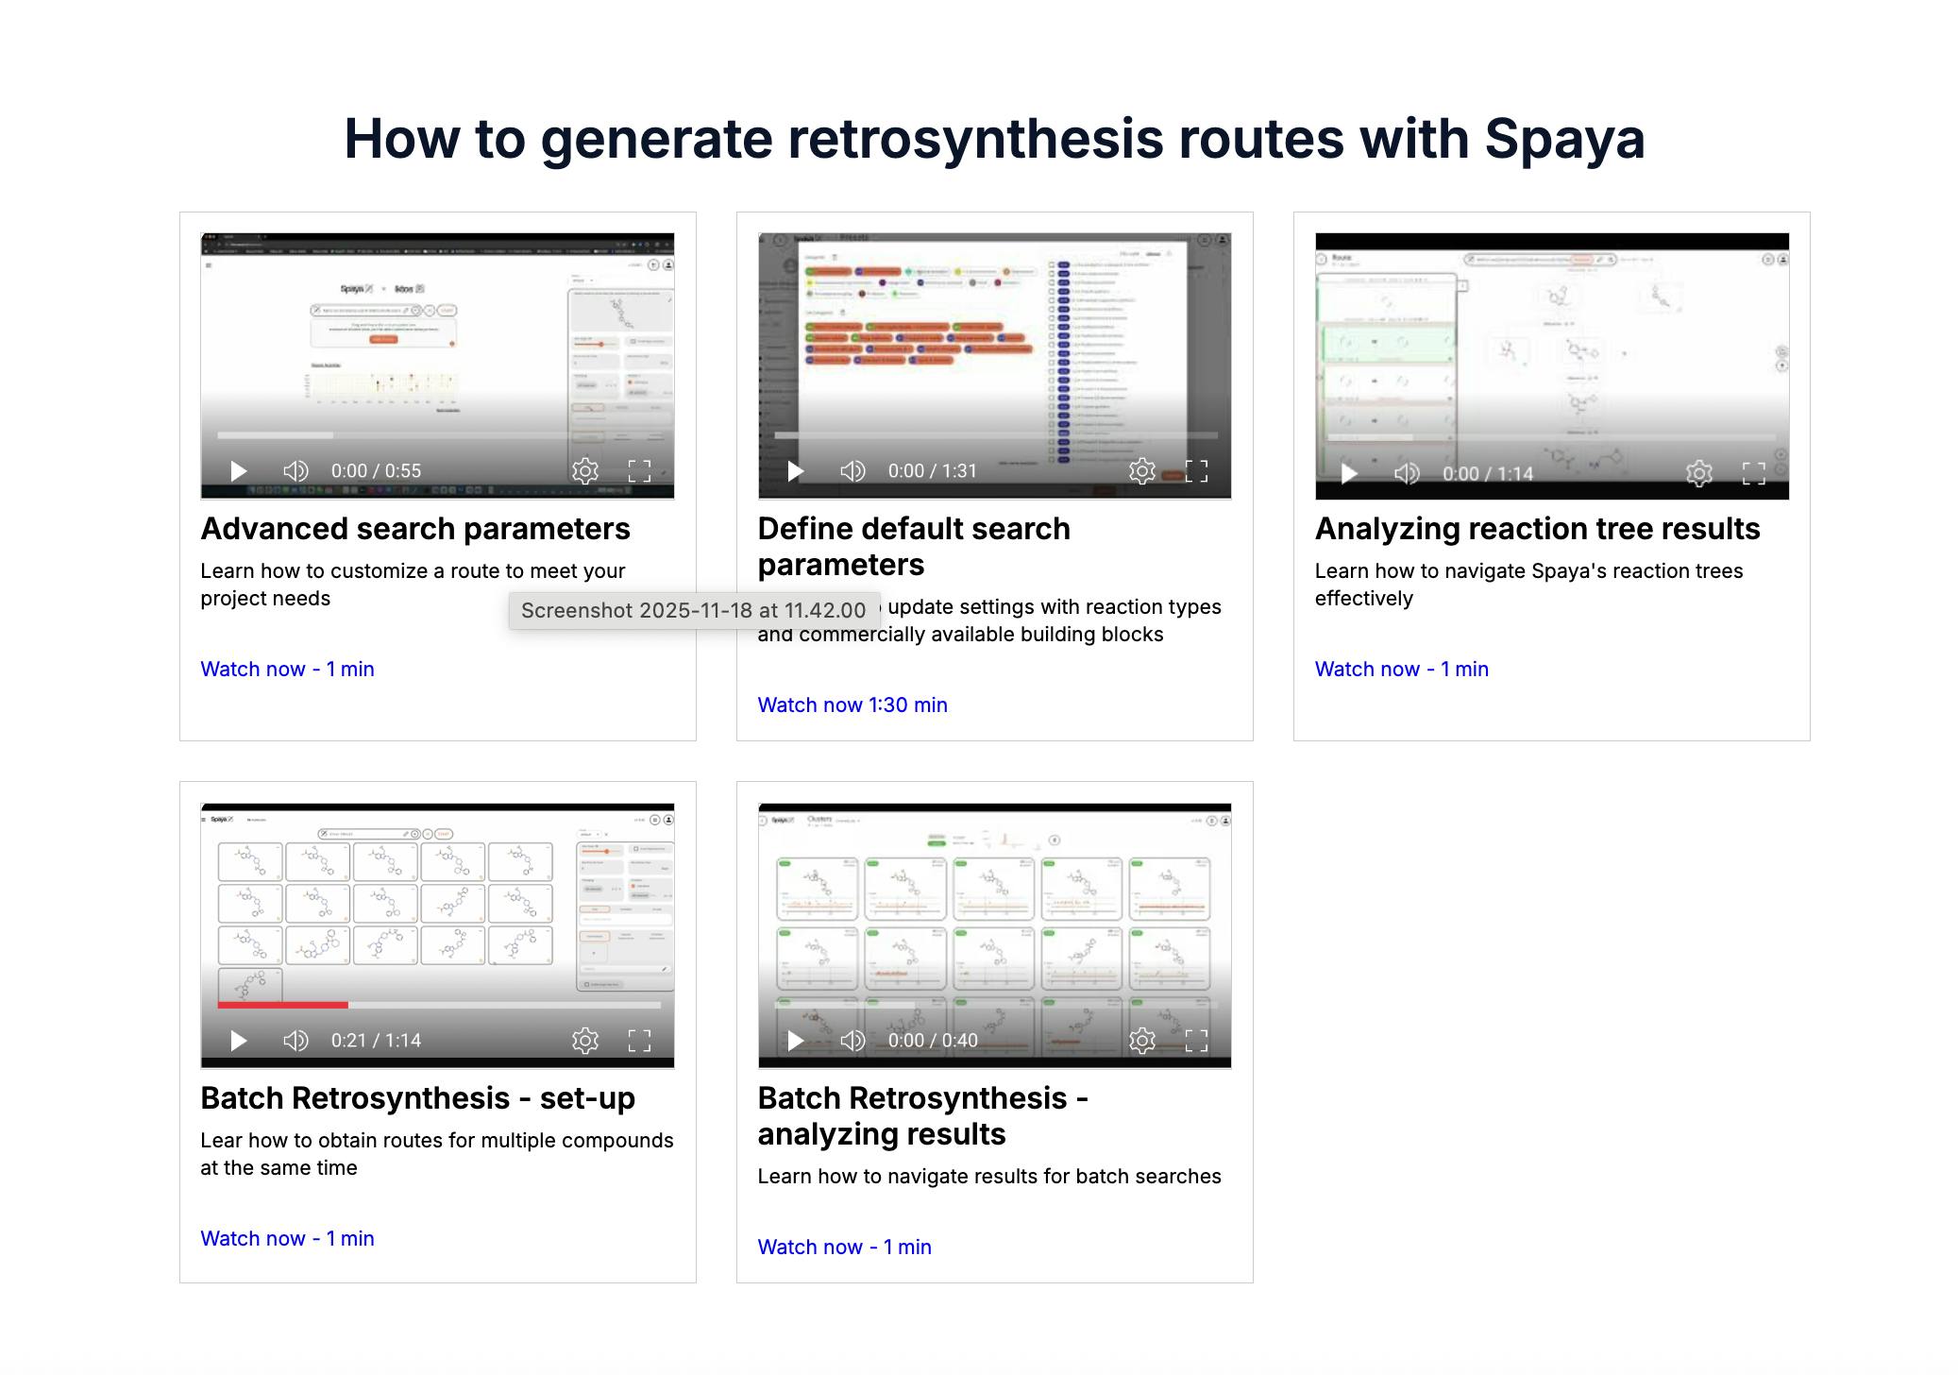1958x1375 pixels.
Task: Mute the Advanced search parameters video
Action: click(295, 471)
